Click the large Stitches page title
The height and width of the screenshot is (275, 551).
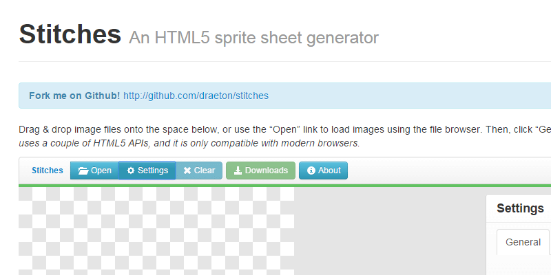click(70, 34)
